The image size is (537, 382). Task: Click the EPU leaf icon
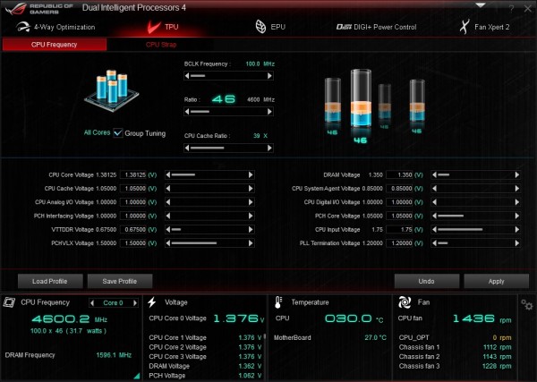260,27
